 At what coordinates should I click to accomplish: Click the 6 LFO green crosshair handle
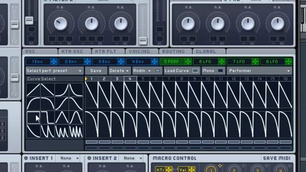click(221, 62)
